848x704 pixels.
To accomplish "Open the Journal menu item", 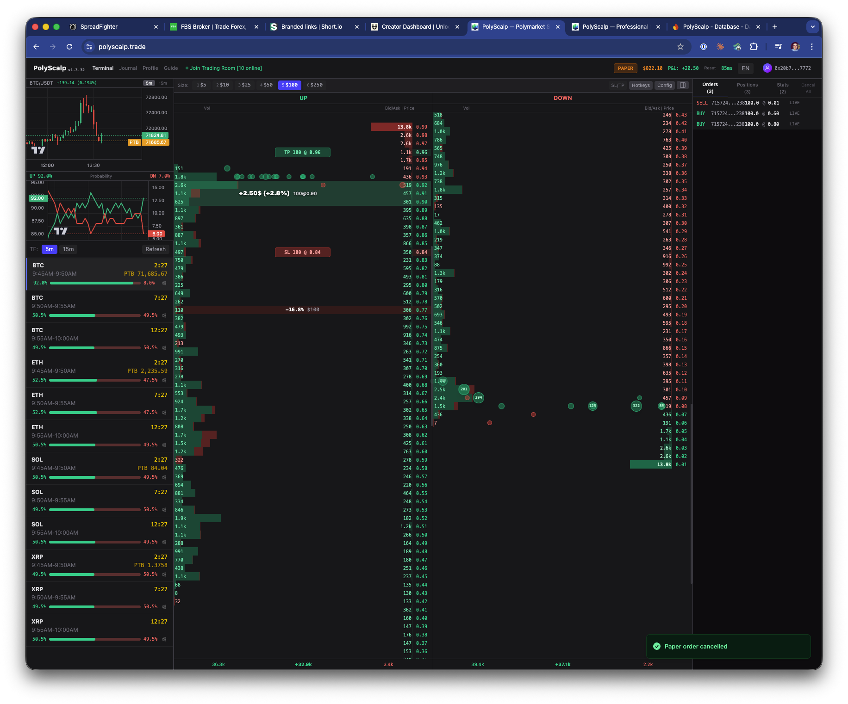I will click(128, 68).
